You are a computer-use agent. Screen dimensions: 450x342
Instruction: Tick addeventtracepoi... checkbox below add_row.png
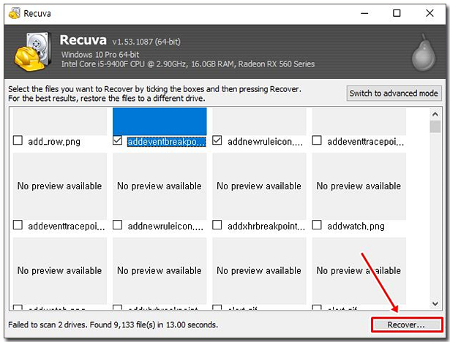click(18, 225)
